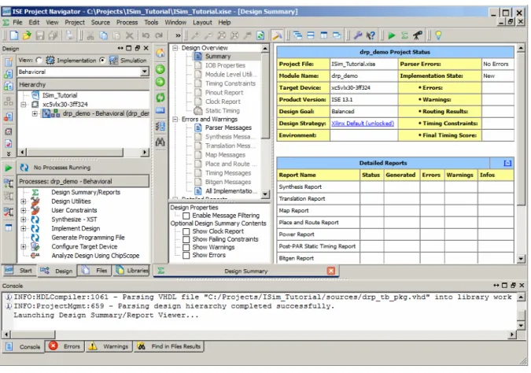
Task: Click the binoculars find icon in summary sidebar
Action: coord(160,142)
